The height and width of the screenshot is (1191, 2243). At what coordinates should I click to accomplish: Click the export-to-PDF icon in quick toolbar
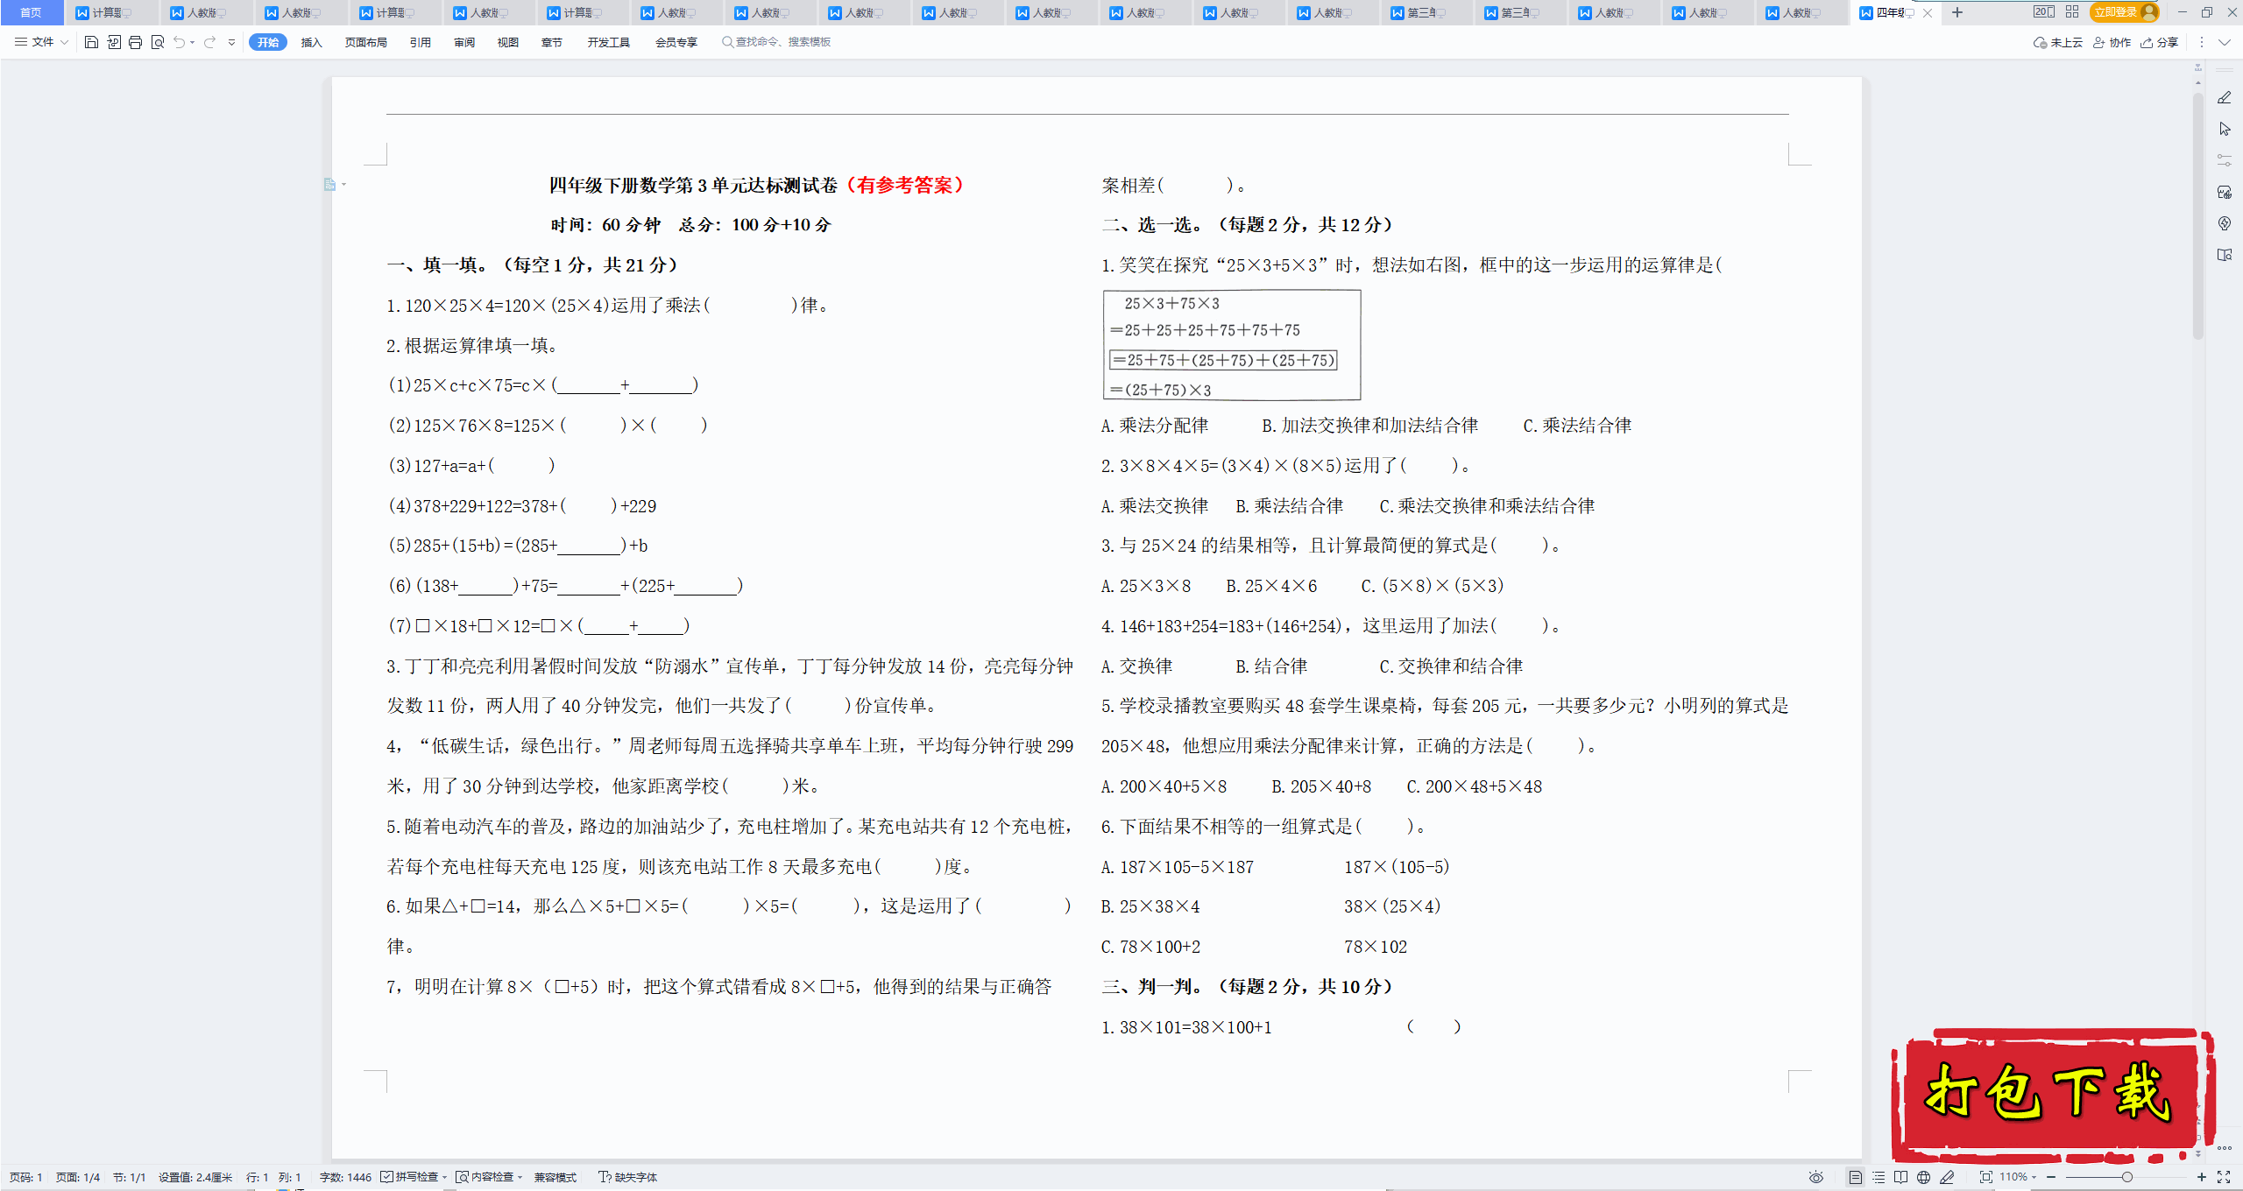pos(114,42)
